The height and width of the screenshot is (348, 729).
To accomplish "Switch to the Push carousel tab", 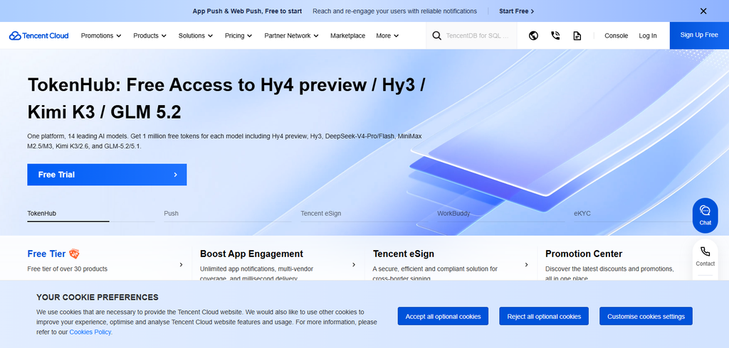I will click(x=228, y=214).
